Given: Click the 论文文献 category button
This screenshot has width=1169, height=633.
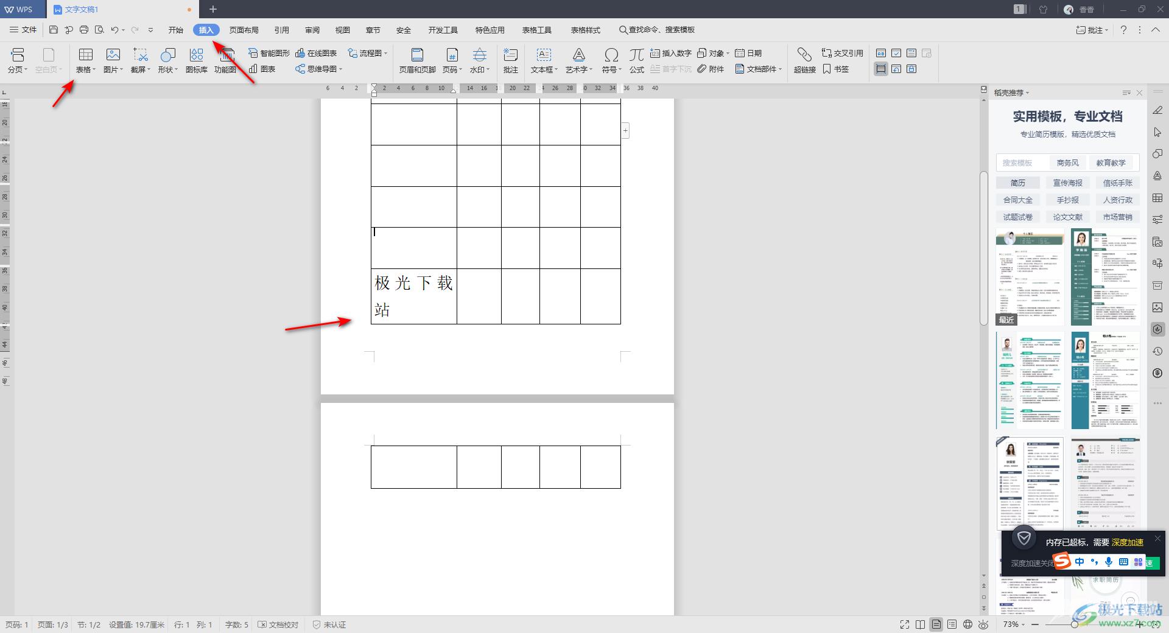Looking at the screenshot, I should tap(1067, 217).
